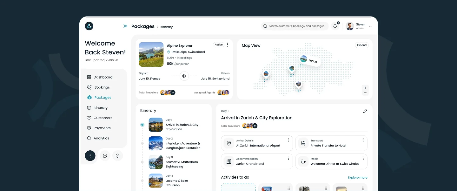Screen dimensions: 457x191
Task: Select the Day 3 itinerary timeline dot
Action: tap(142, 162)
